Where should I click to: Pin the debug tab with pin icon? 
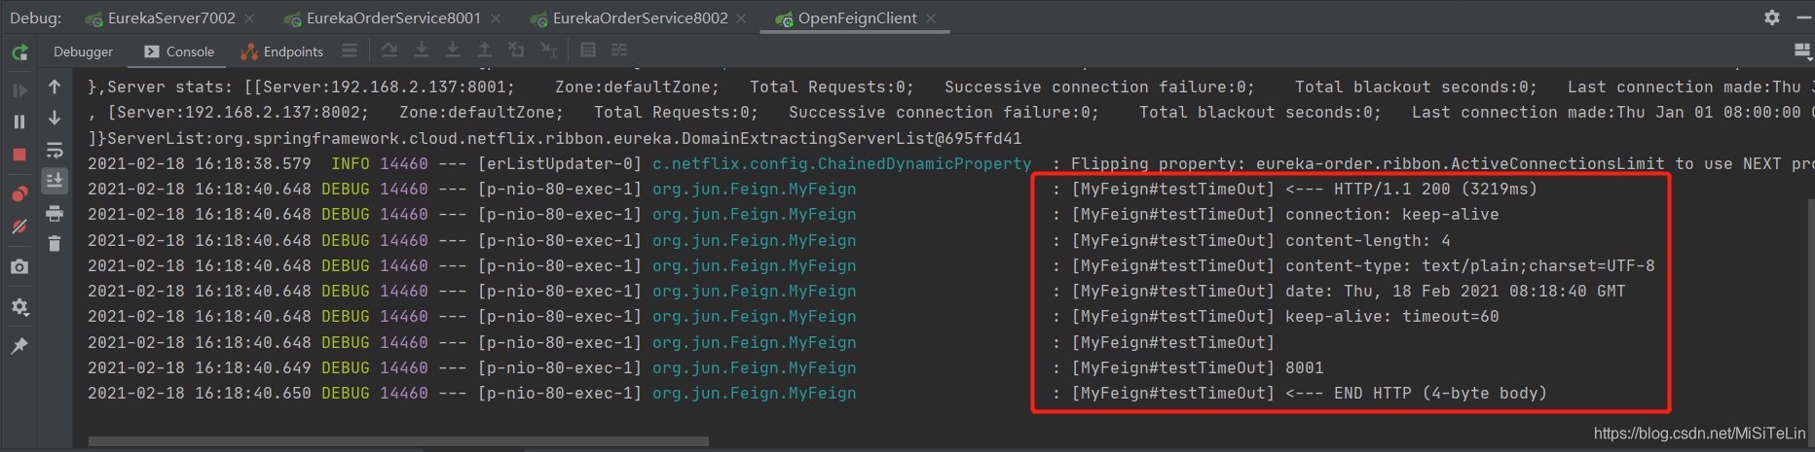pyautogui.click(x=19, y=346)
